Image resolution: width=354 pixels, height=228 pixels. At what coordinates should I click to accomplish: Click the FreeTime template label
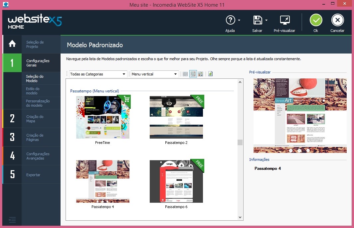(x=102, y=143)
